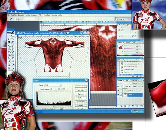Open the Canale RGB dropdown
Screen dimensions: 166x130
pyautogui.click(x=53, y=85)
